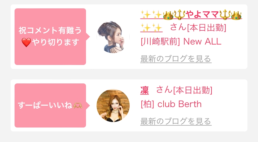Image resolution: width=258 pixels, height=142 pixels.
Task: View latest blog link under 凛
Action: click(176, 121)
